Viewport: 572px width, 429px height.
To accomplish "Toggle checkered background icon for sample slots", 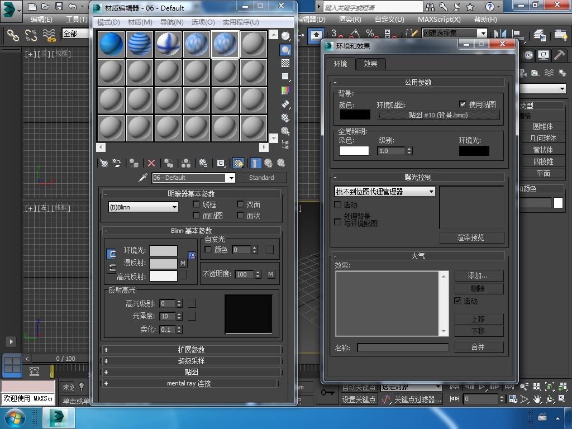I will (285, 63).
